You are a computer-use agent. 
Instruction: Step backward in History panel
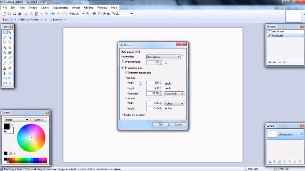[x=274, y=62]
